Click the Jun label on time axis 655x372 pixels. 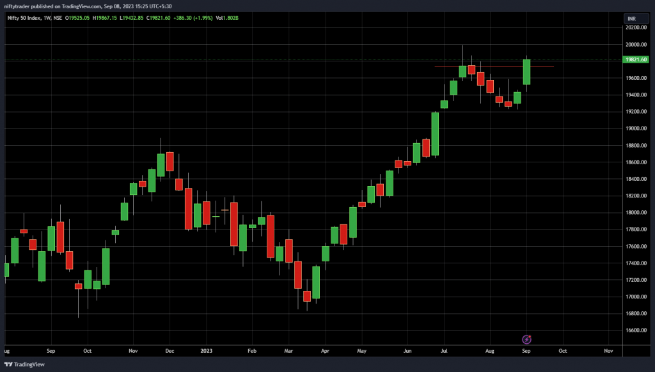point(407,351)
